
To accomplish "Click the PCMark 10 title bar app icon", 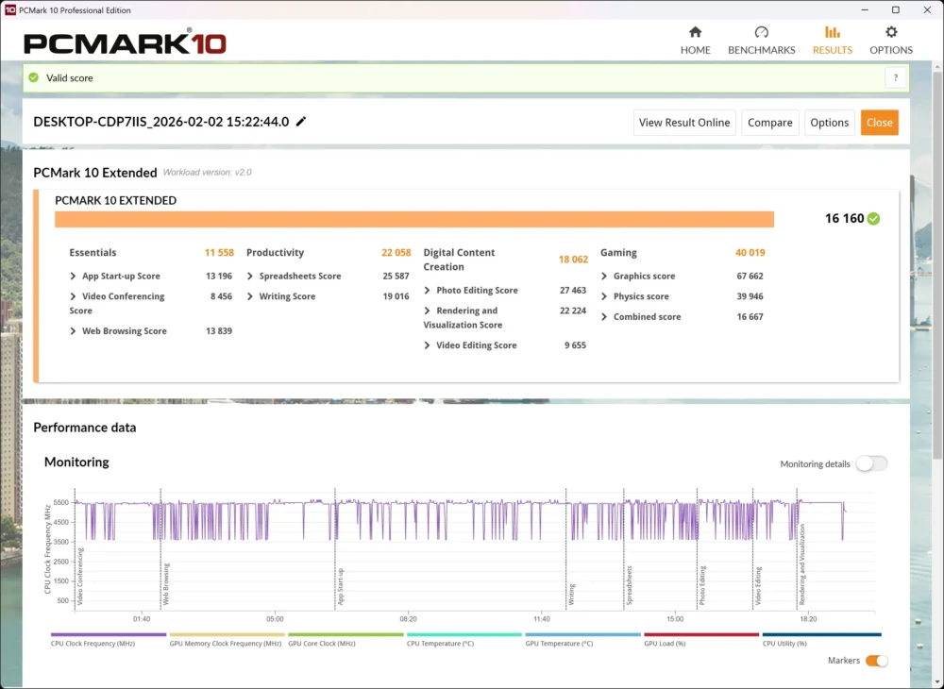I will click(x=10, y=9).
